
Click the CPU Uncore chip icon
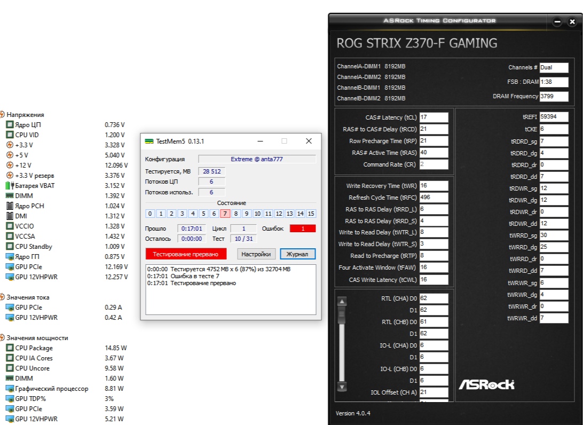[x=10, y=368]
